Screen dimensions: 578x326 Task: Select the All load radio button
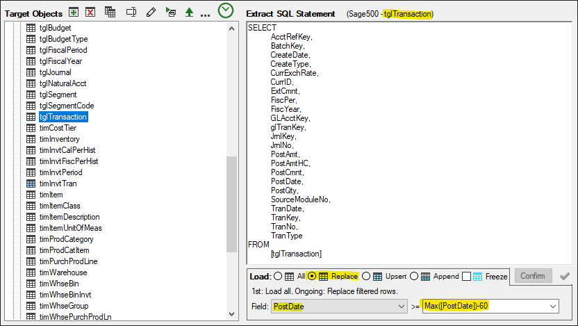[279, 276]
